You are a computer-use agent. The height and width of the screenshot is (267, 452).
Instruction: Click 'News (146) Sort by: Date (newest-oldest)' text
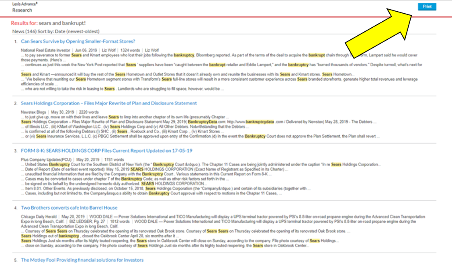pyautogui.click(x=55, y=31)
